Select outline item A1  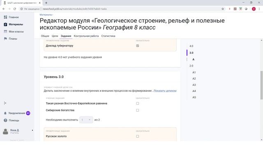[194, 72]
